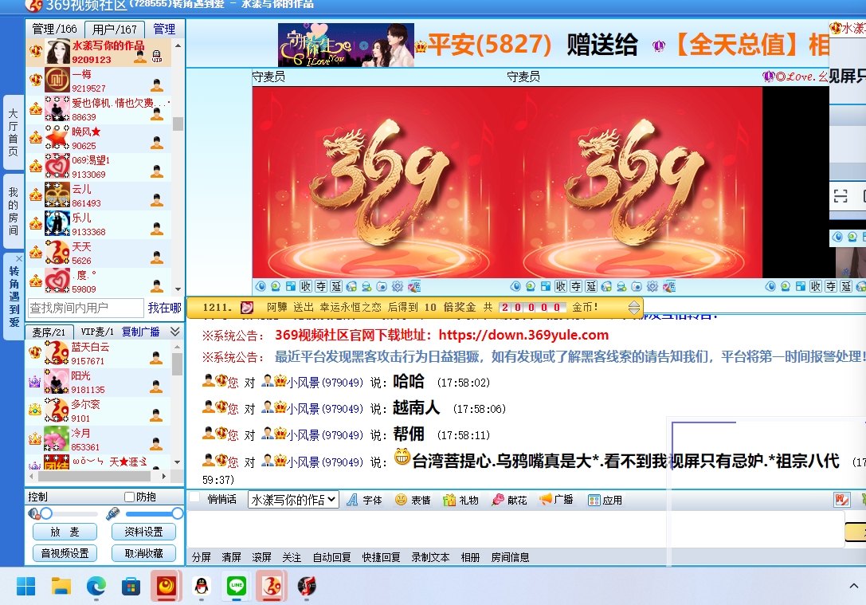Open the 礼物 gift panel
This screenshot has width=866, height=605.
(460, 500)
